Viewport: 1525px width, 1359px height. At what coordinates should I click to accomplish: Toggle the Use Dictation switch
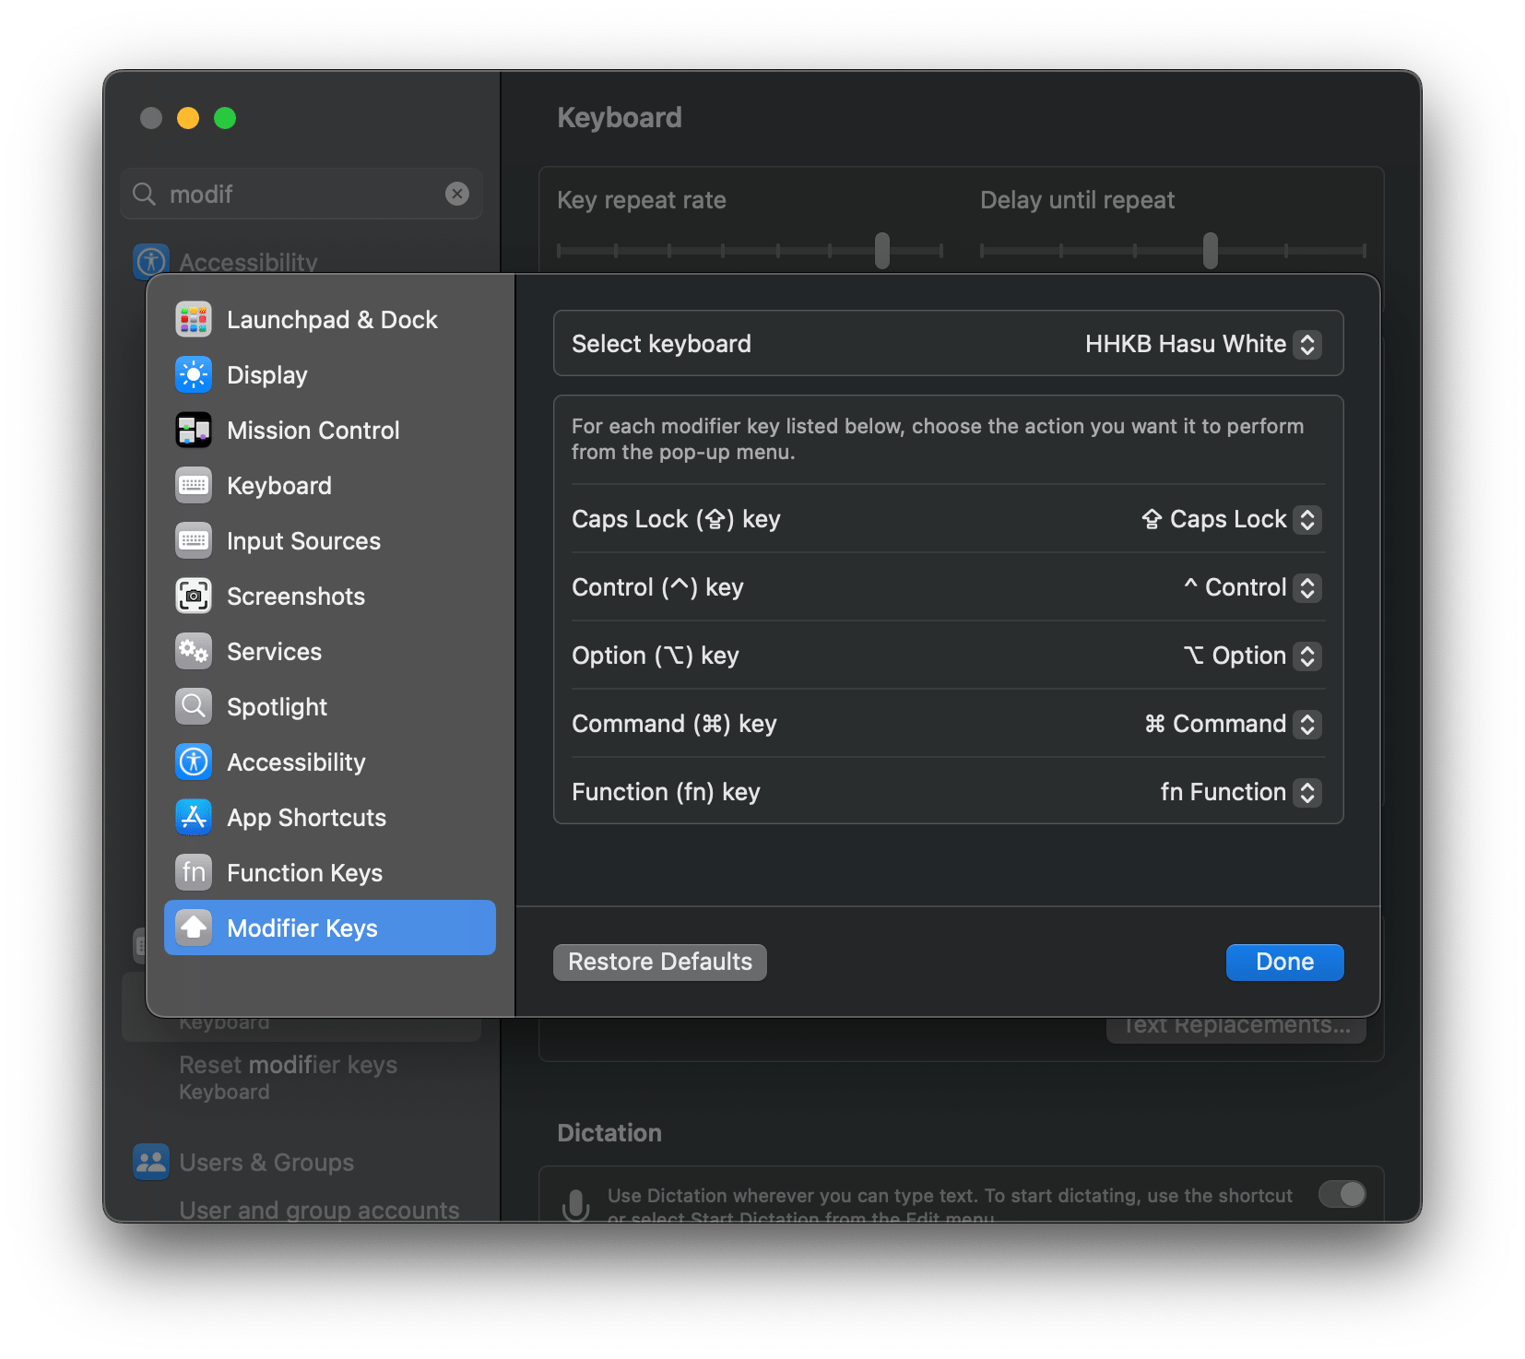click(1342, 1194)
